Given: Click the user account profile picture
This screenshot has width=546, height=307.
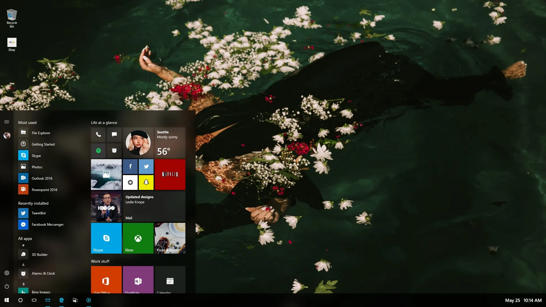Looking at the screenshot, I should click(7, 136).
